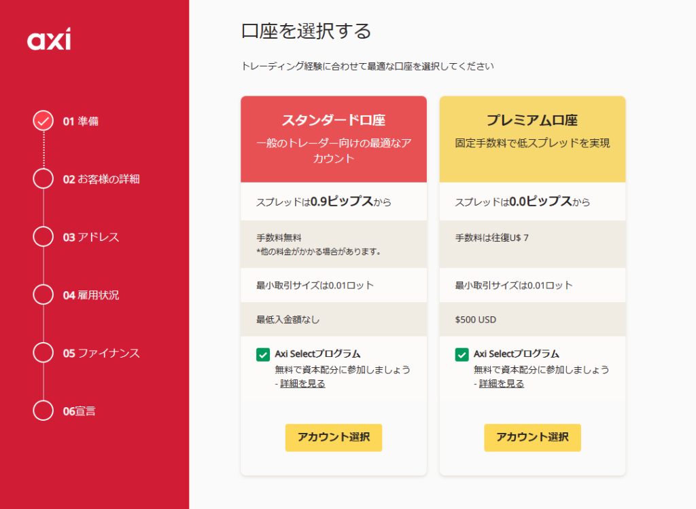Open 詳細を見る link under premium account
696x509 pixels.
pyautogui.click(x=501, y=383)
